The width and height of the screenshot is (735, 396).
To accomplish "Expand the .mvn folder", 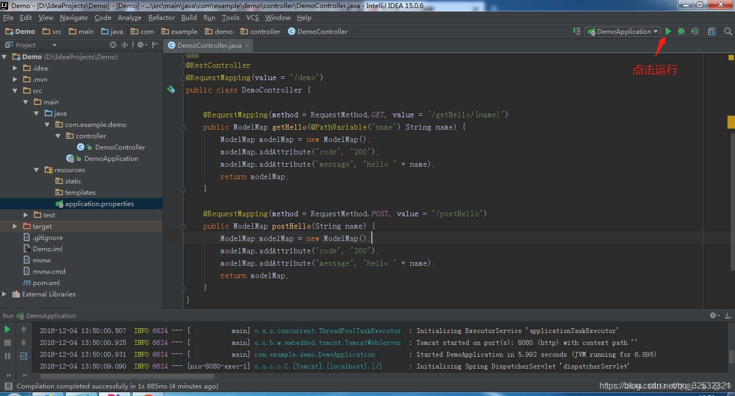I will 15,79.
